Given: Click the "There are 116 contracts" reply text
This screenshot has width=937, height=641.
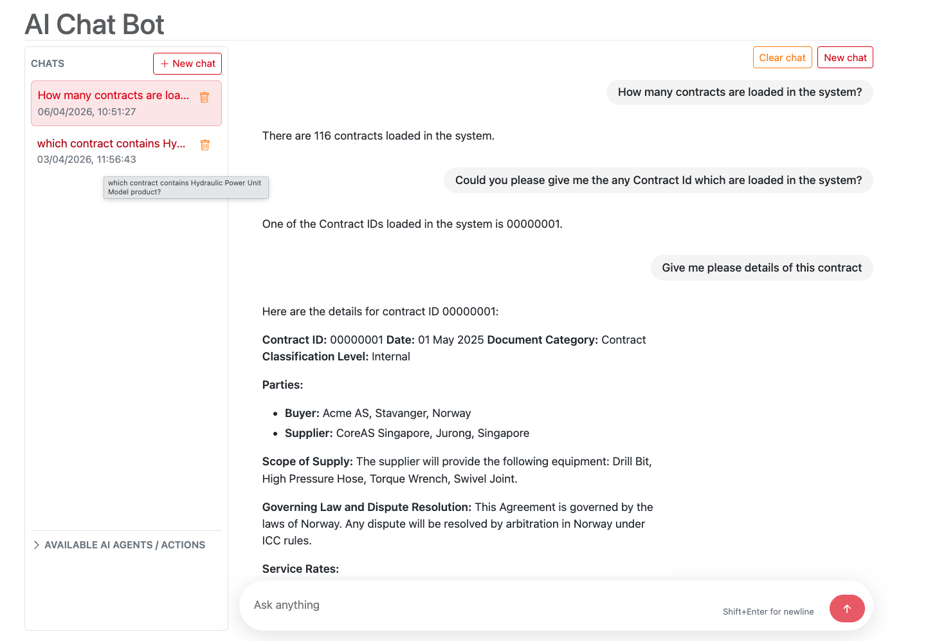Looking at the screenshot, I should (x=378, y=136).
